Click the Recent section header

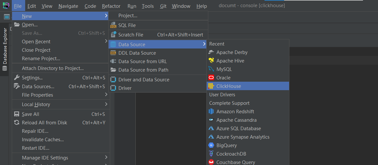pyautogui.click(x=217, y=44)
